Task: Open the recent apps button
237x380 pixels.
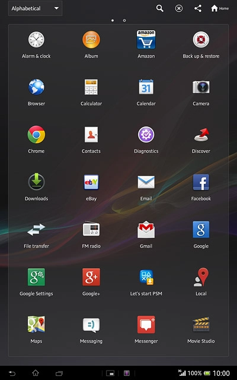Action: pyautogui.click(x=59, y=373)
